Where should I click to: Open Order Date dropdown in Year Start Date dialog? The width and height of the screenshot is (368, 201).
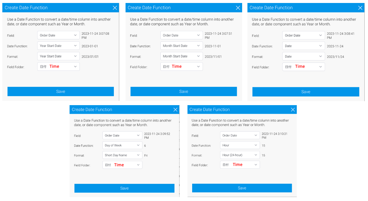click(x=58, y=35)
